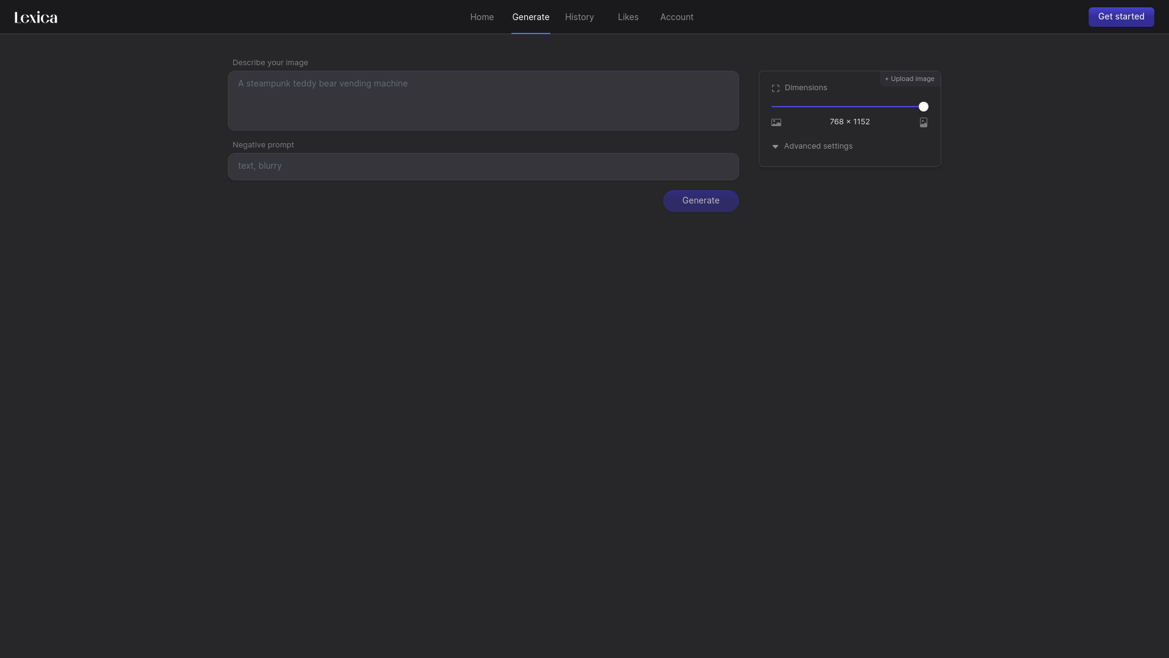Screen dimensions: 1169x658
Task: Click the Lexica logo
Action: click(35, 16)
